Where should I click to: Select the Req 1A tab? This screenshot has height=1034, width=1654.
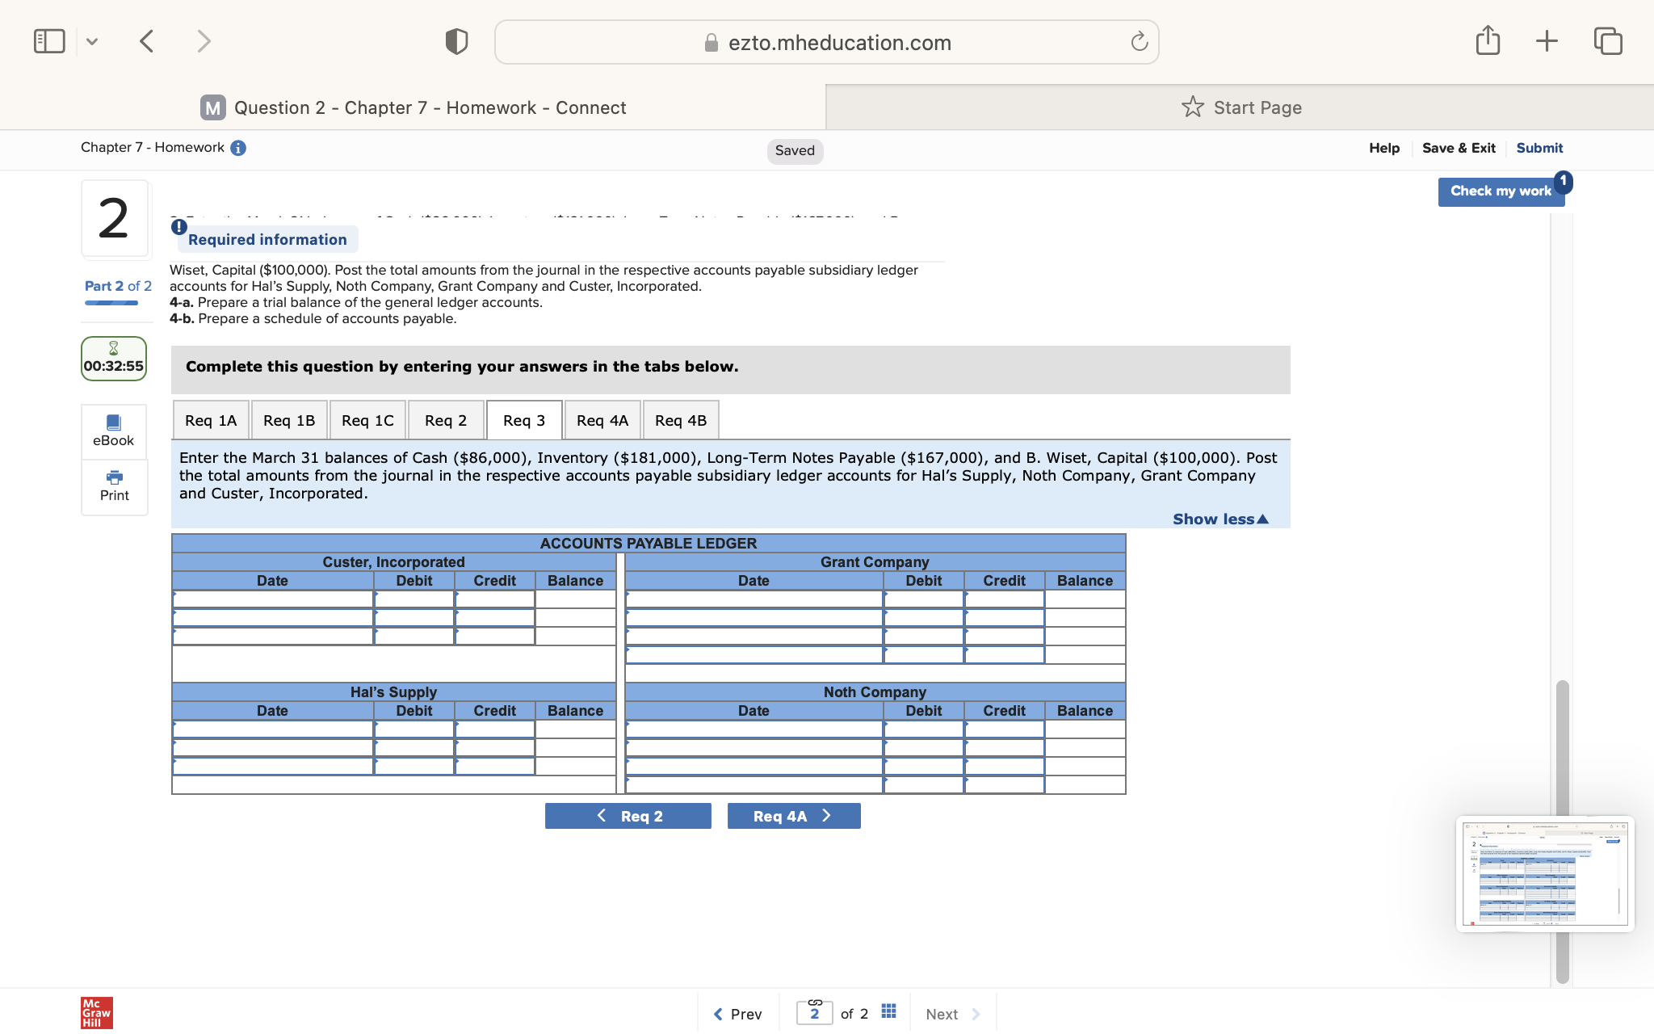pyautogui.click(x=210, y=419)
